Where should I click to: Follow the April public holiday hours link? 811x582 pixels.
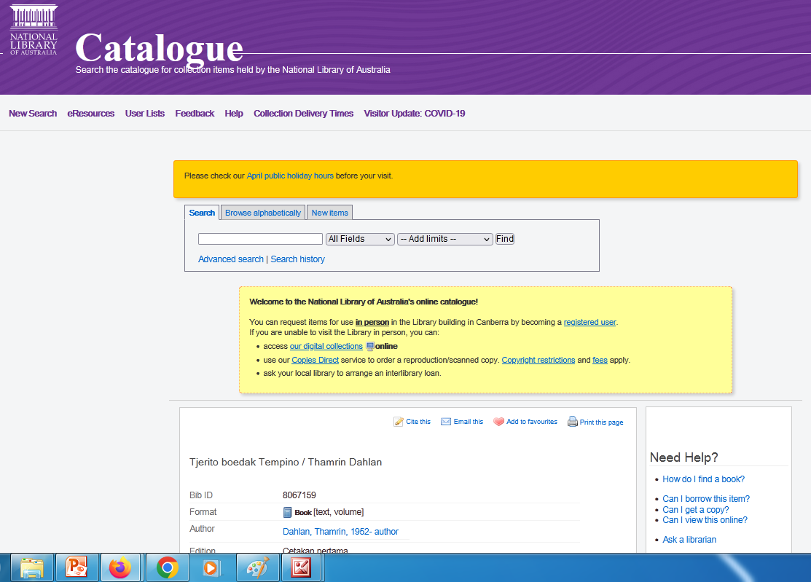click(290, 176)
